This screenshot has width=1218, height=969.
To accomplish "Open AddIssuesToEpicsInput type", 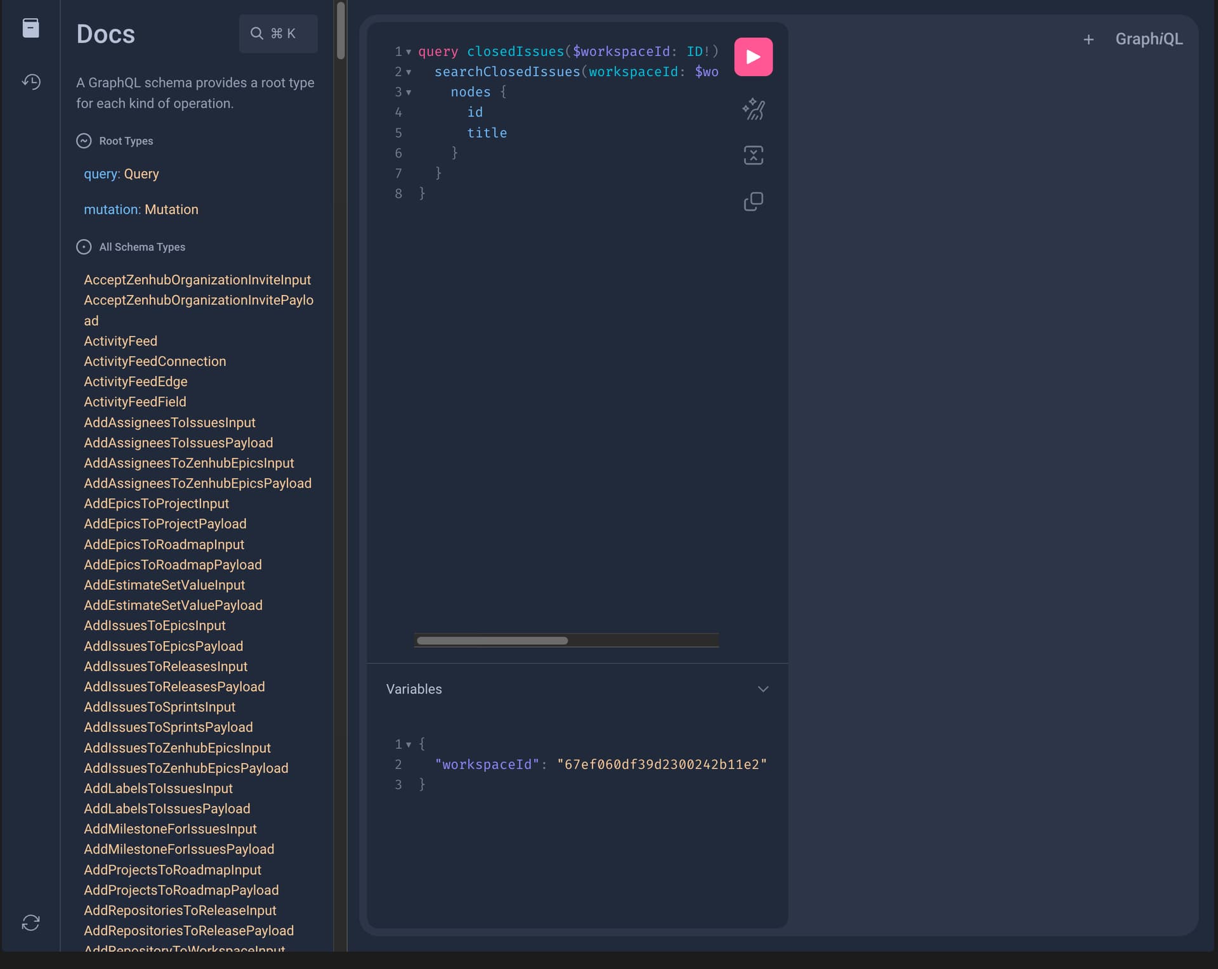I will [x=155, y=626].
